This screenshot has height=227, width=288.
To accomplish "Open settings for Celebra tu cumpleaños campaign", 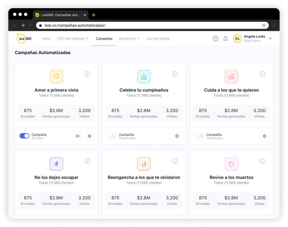I will pyautogui.click(x=177, y=136).
